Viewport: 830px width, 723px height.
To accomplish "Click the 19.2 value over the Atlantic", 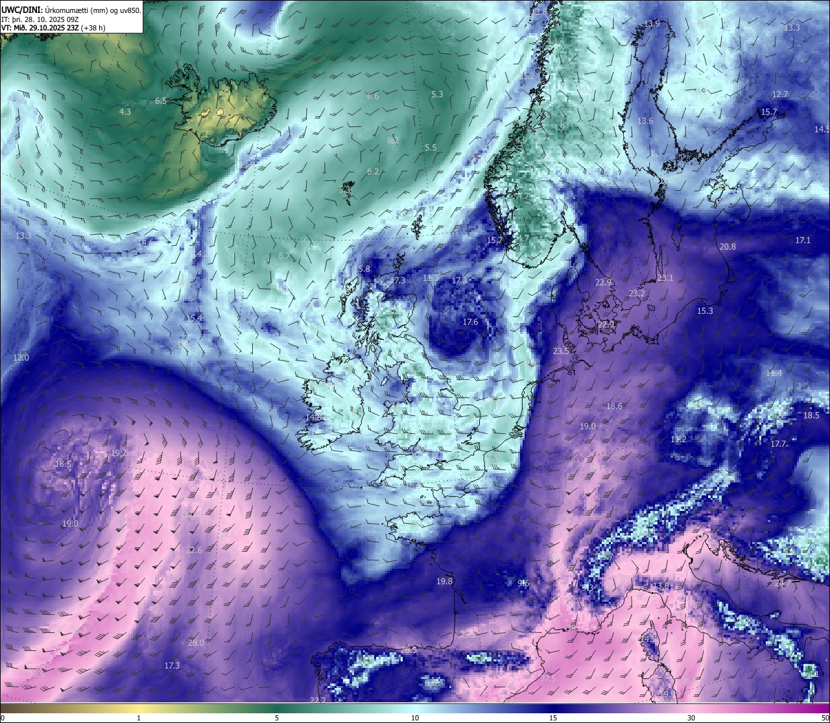I will point(119,453).
